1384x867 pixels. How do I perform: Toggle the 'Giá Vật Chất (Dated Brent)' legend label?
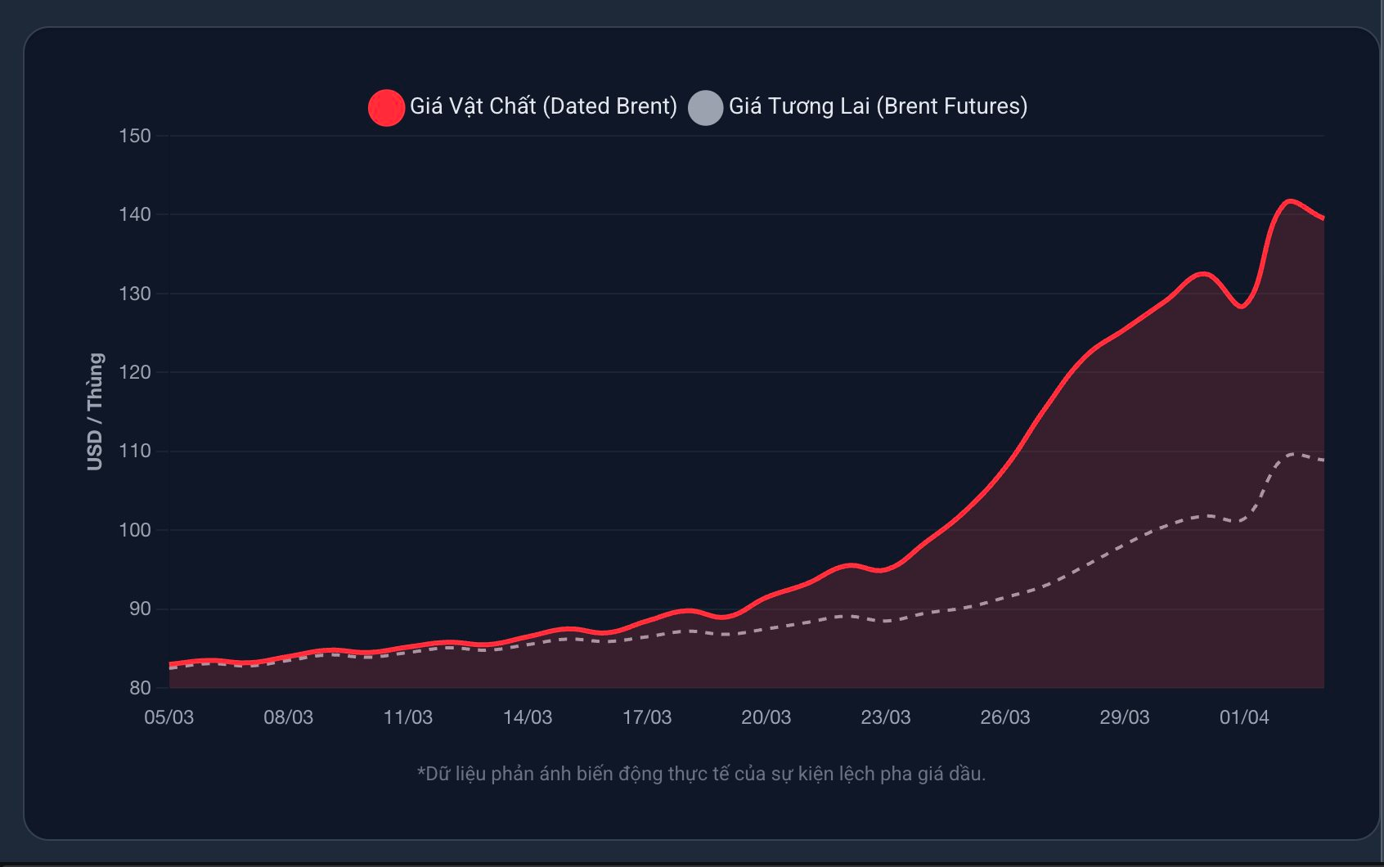click(543, 106)
